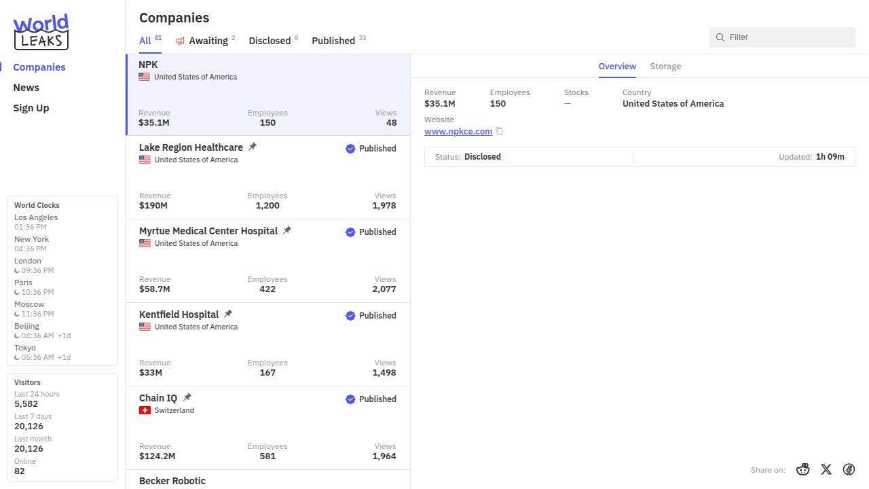The height and width of the screenshot is (489, 869).
Task: Click Published badge on Lake Region Healthcare
Action: (x=371, y=149)
